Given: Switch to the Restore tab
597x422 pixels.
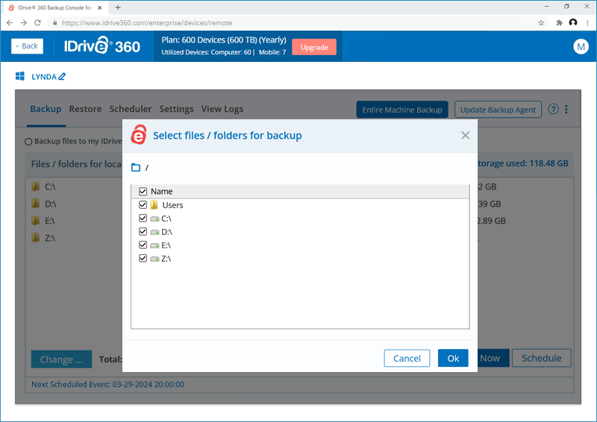Looking at the screenshot, I should (85, 109).
